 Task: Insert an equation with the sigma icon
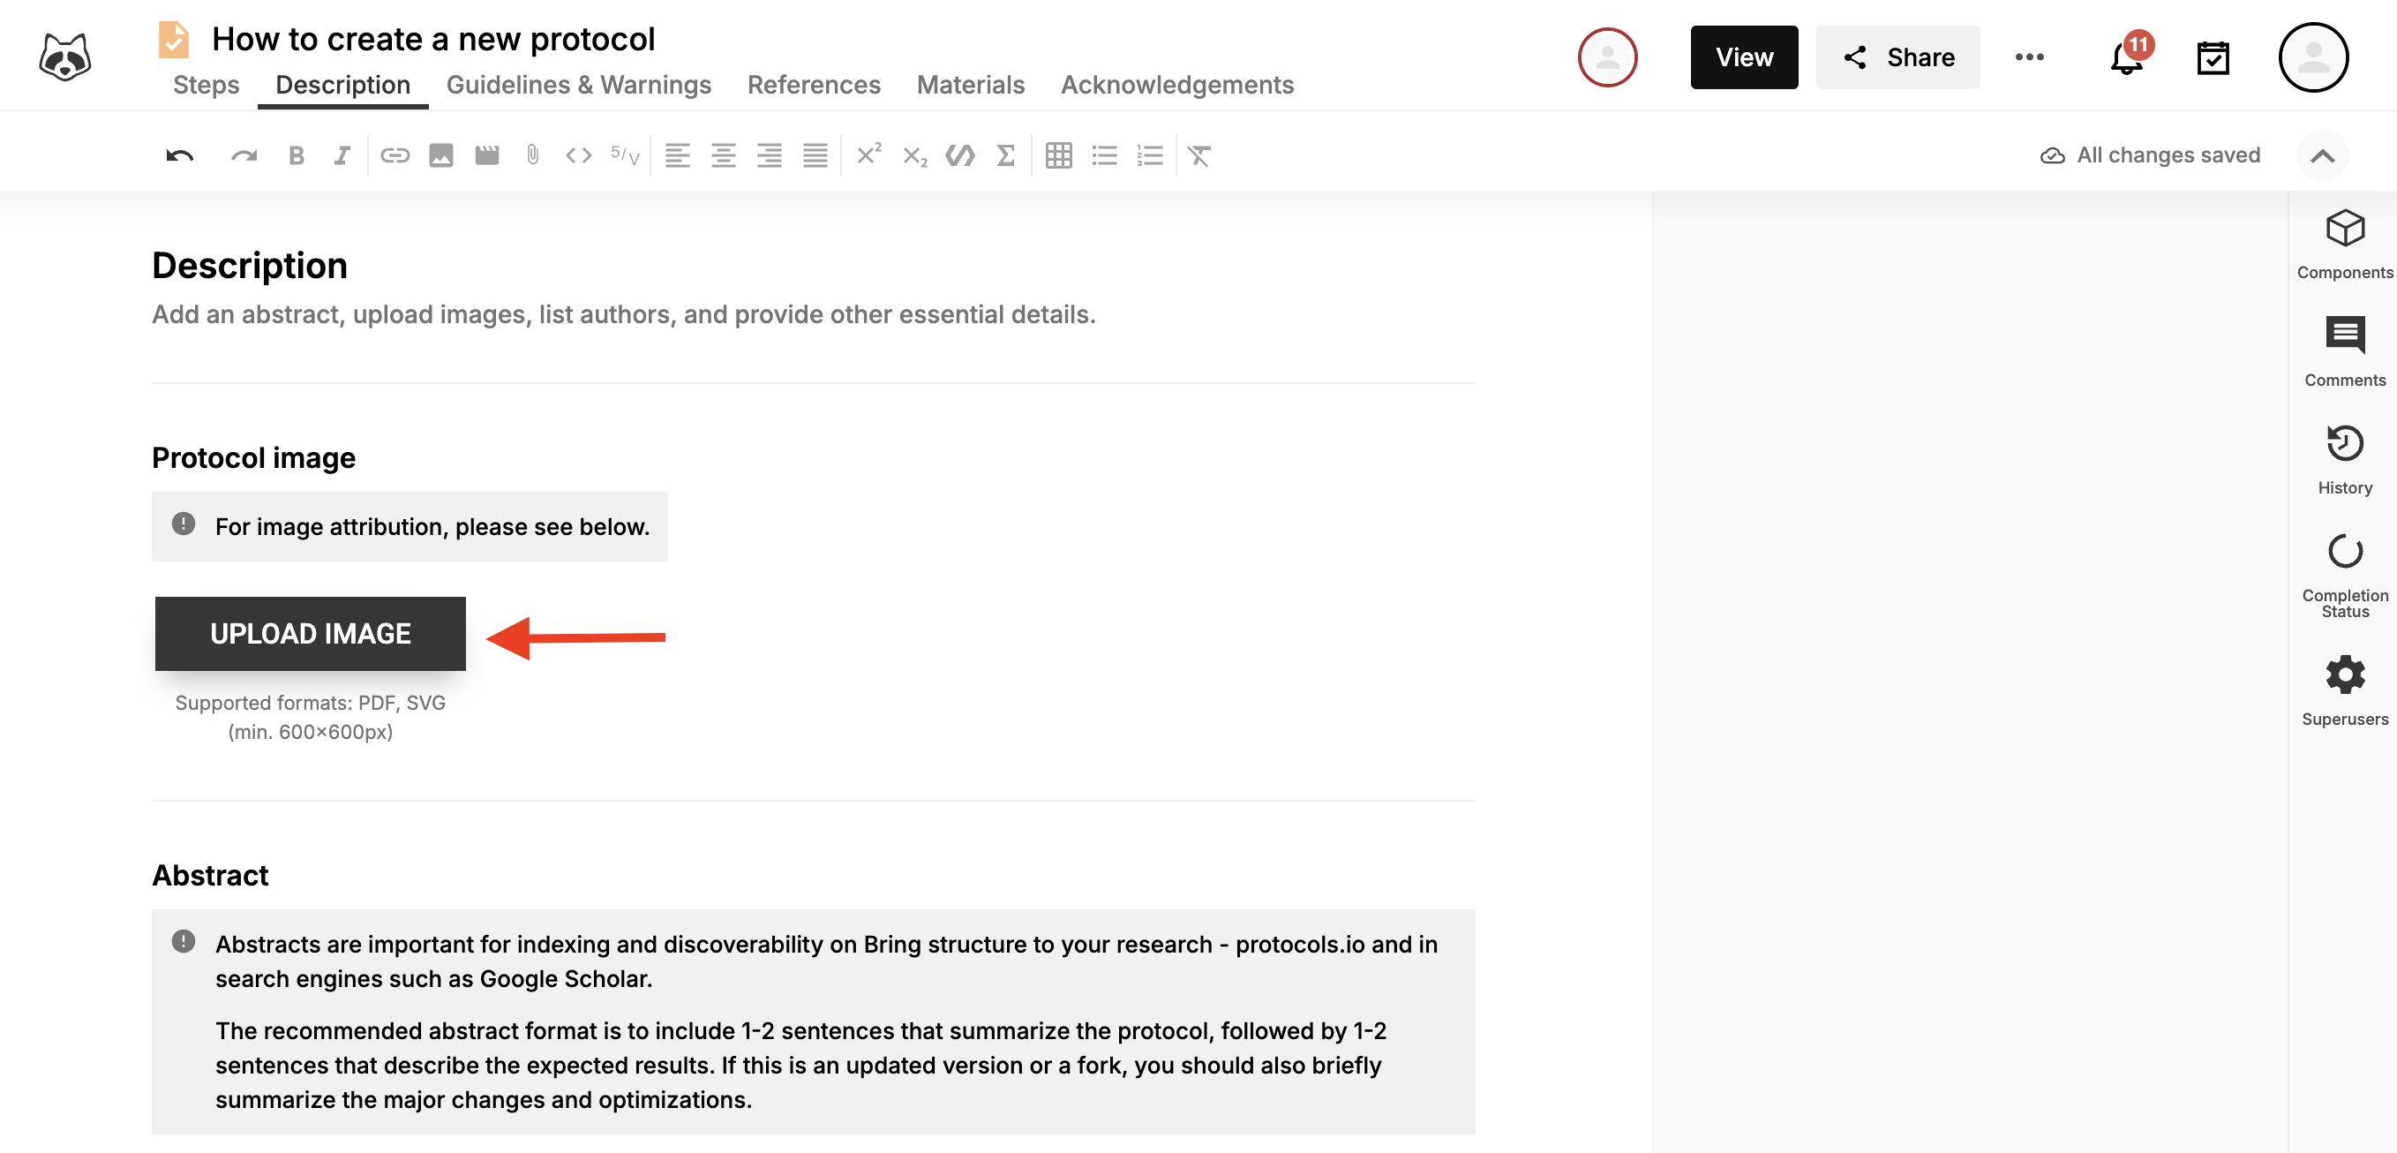click(1005, 155)
